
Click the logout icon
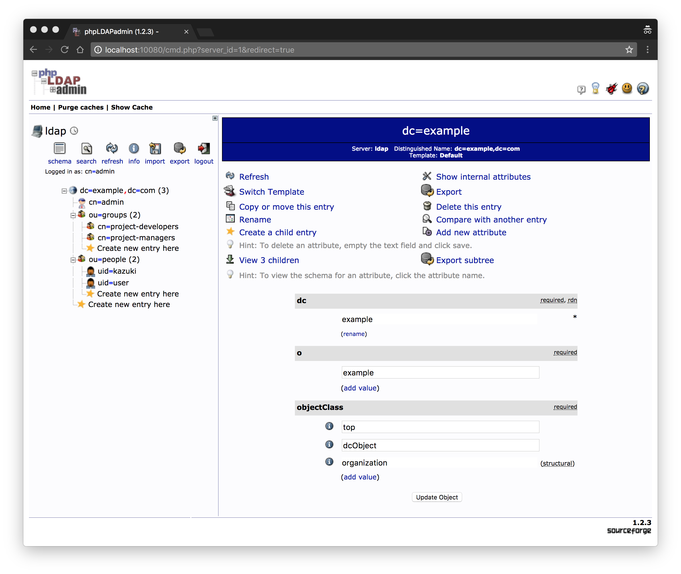pyautogui.click(x=204, y=149)
